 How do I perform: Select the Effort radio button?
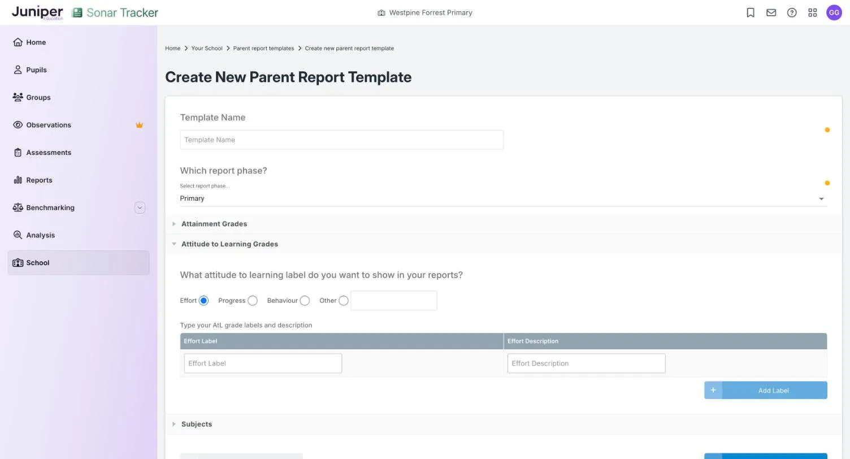click(203, 301)
